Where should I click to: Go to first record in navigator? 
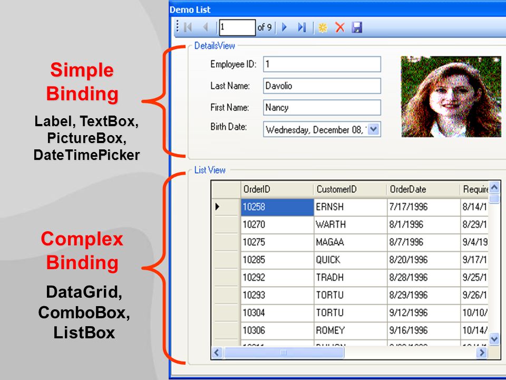[x=188, y=27]
